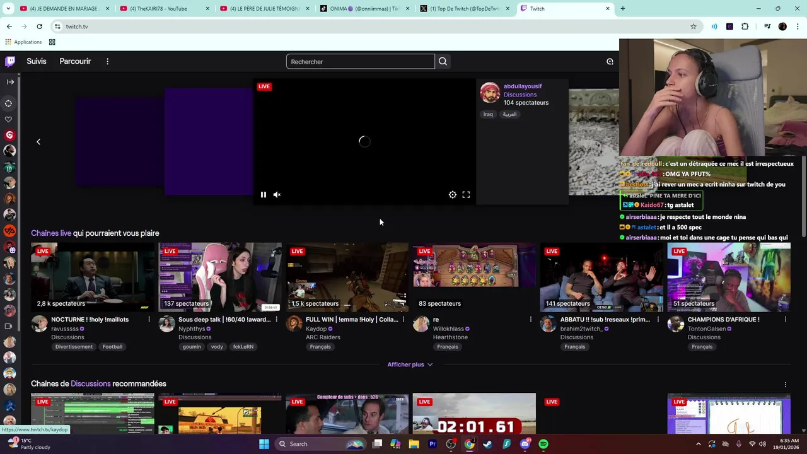Open options for the ABBATU stream card
Screen dimensions: 807x454
click(x=658, y=320)
